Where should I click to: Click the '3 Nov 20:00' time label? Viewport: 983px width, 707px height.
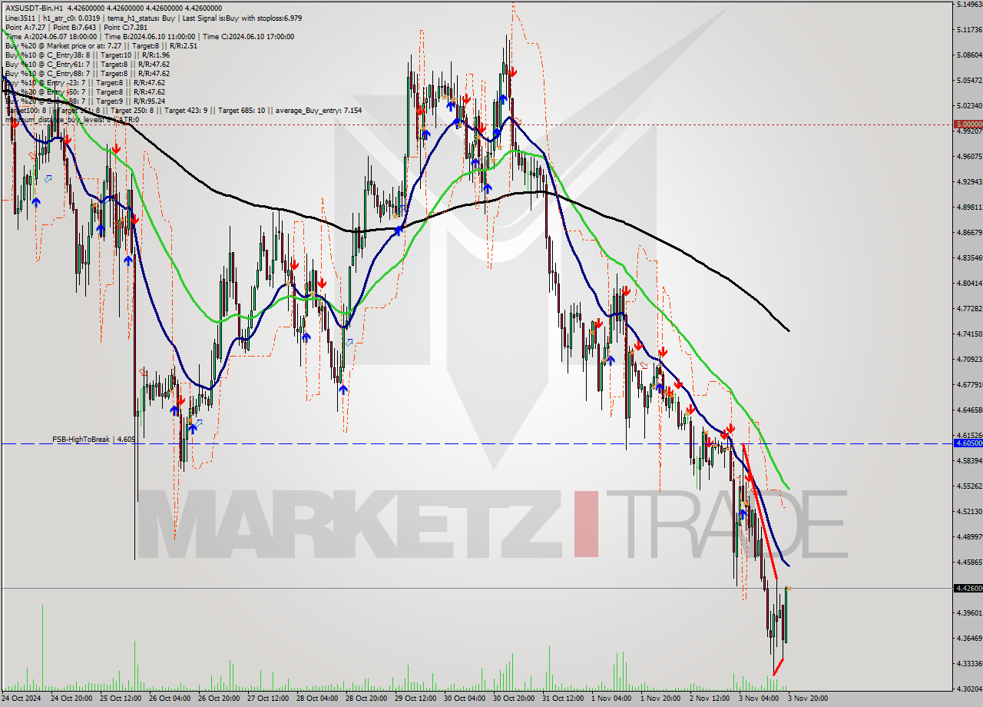[x=808, y=699]
